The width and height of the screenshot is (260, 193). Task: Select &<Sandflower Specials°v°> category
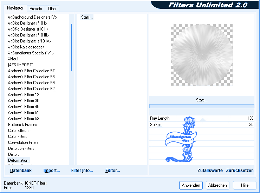coord(31,53)
